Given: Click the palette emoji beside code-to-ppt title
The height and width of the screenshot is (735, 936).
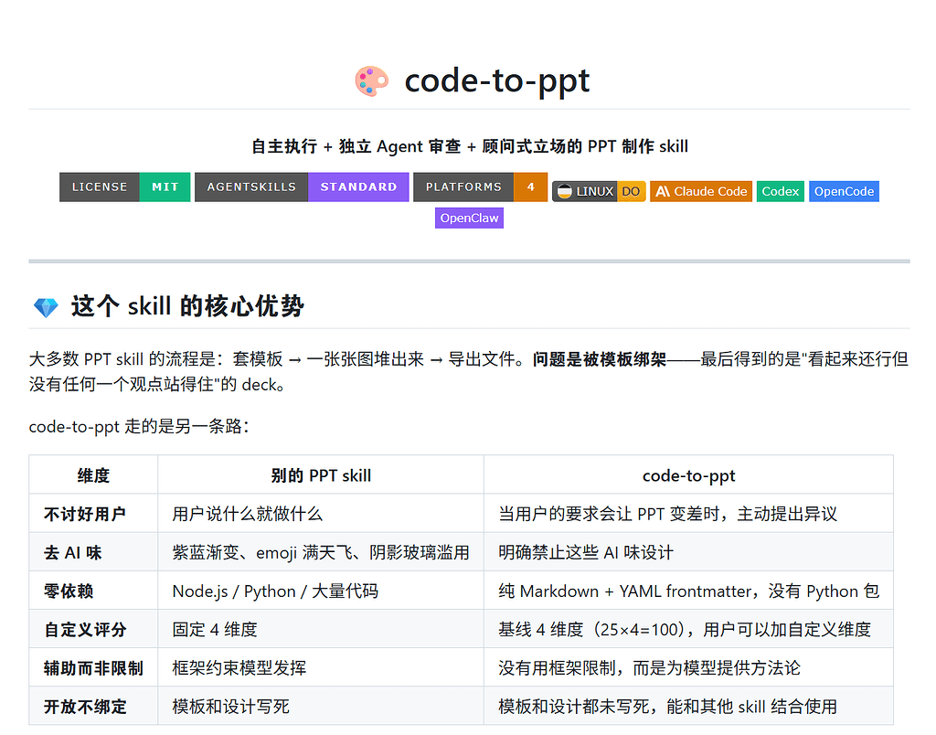Looking at the screenshot, I should click(371, 80).
